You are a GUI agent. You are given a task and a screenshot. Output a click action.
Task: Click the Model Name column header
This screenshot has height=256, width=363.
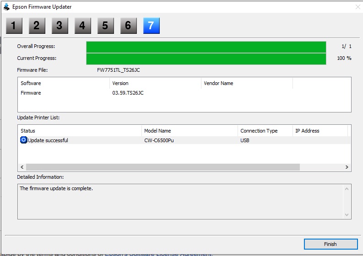tap(190, 131)
